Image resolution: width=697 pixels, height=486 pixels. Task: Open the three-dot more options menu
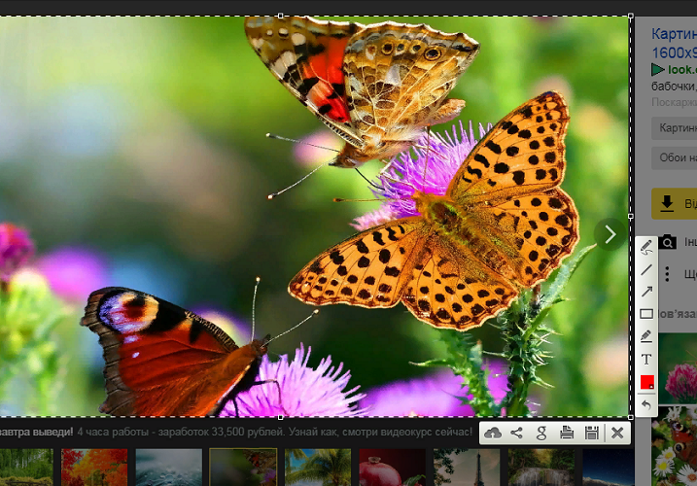coord(668,273)
